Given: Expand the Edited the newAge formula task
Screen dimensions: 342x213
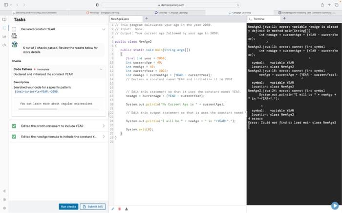Looking at the screenshot, I should pyautogui.click(x=104, y=137).
